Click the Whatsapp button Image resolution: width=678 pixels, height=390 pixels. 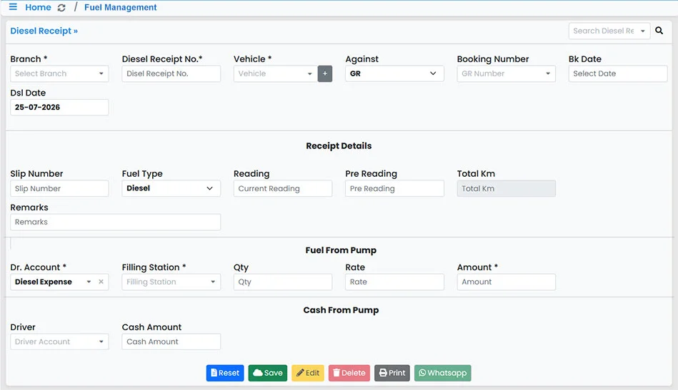[442, 373]
